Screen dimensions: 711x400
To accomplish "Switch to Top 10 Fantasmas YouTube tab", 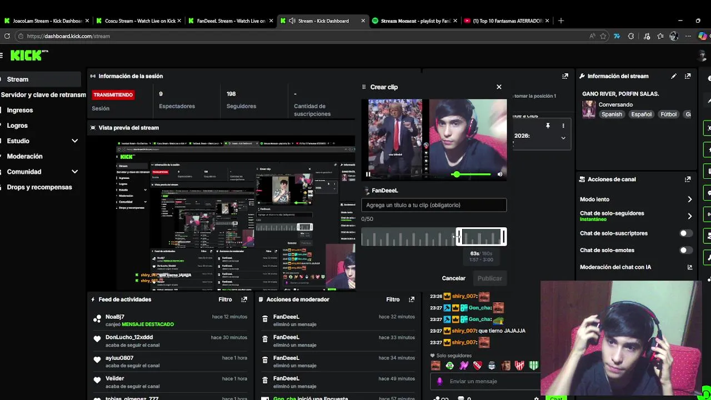I will [507, 21].
